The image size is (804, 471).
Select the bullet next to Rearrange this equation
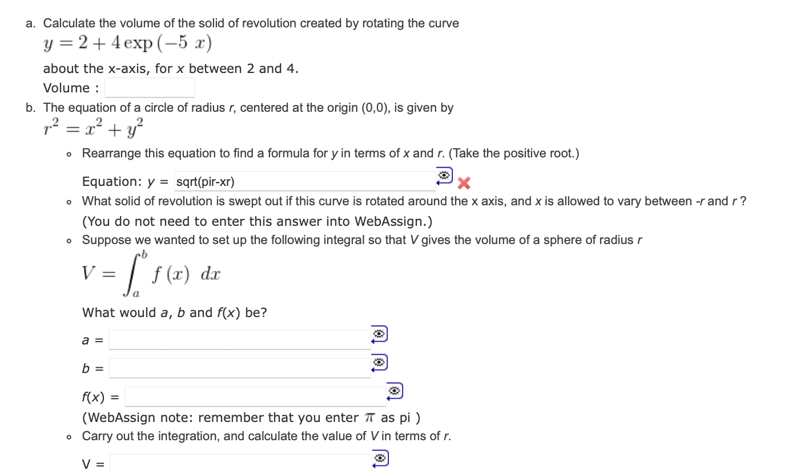69,153
